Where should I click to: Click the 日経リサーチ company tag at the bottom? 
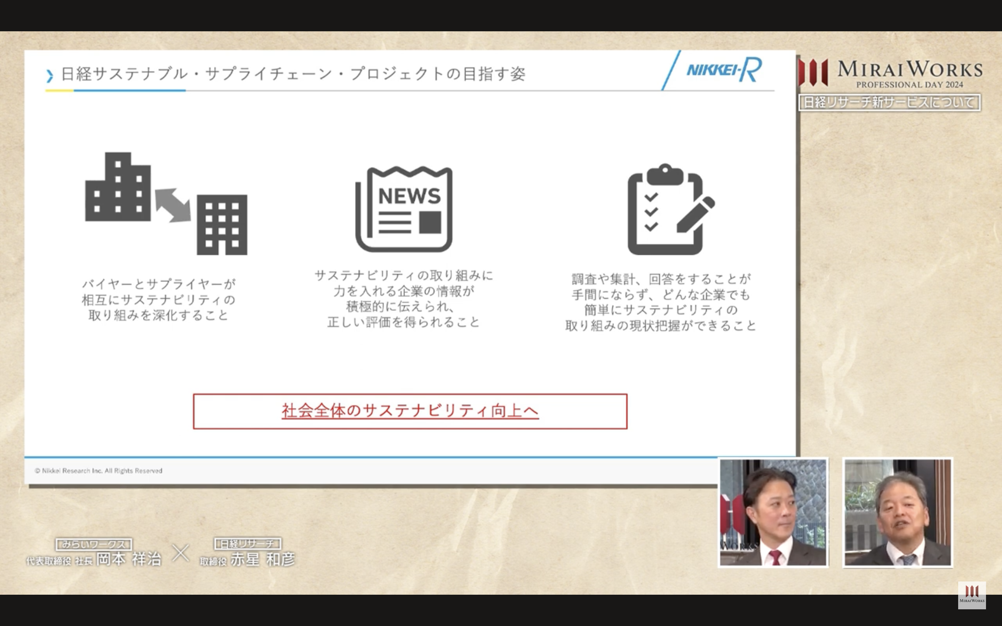coord(248,543)
